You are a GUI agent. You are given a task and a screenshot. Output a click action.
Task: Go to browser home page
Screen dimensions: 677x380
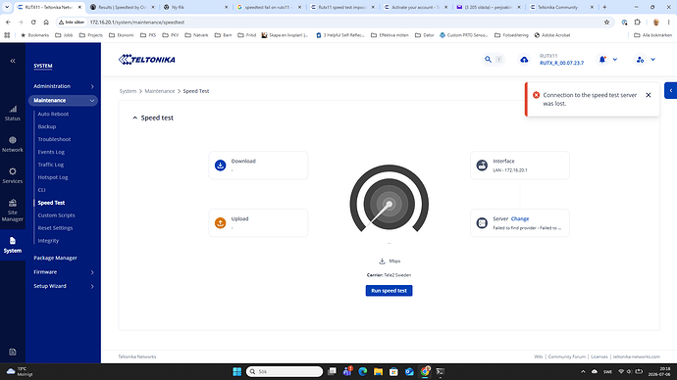(46, 22)
